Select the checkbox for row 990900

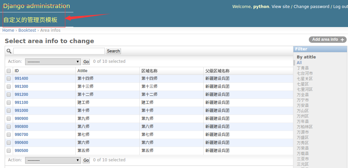(x=9, y=119)
